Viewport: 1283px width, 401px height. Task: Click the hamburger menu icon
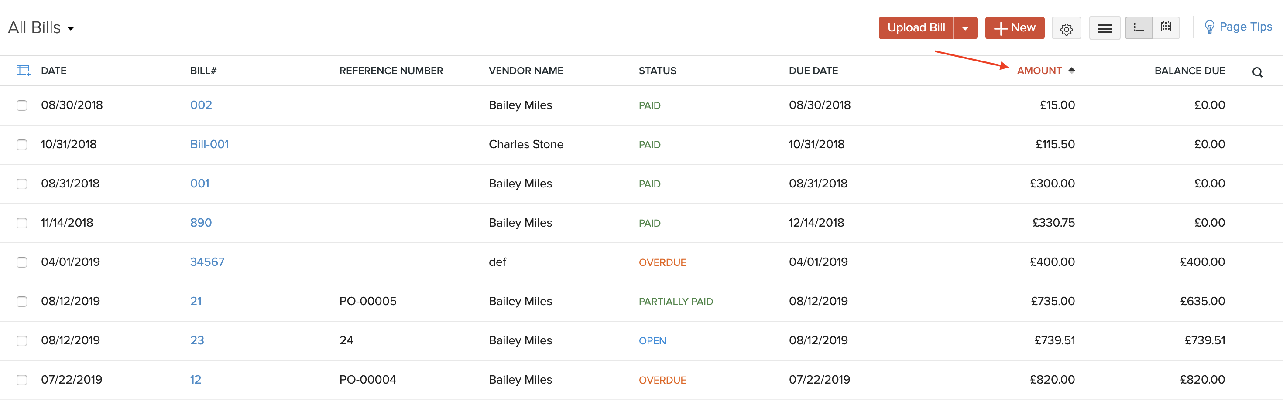(x=1104, y=29)
